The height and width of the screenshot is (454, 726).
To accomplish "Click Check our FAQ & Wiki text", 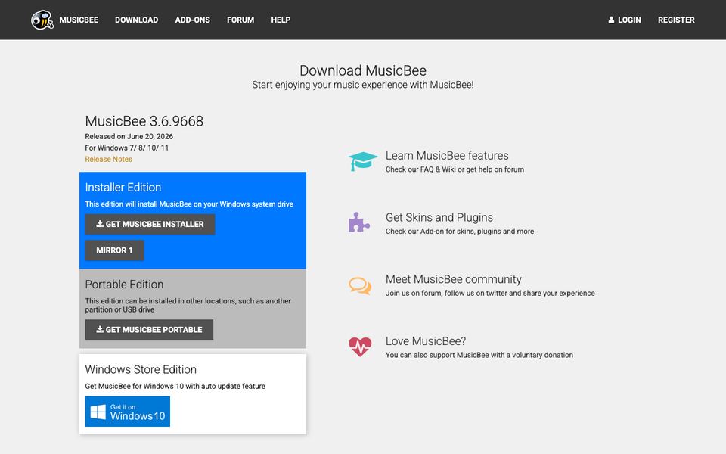I will click(x=455, y=169).
